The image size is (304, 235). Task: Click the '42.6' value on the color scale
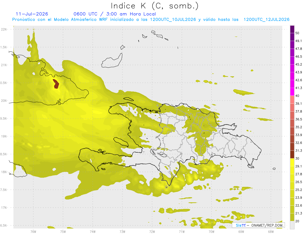point(299,80)
